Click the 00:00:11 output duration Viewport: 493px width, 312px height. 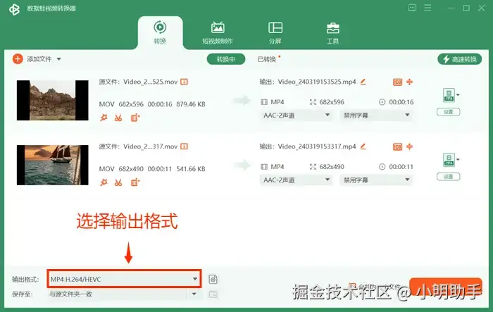tap(401, 166)
